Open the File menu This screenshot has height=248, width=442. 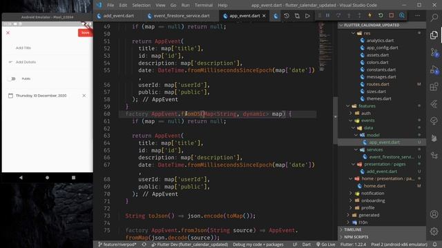click(110, 5)
